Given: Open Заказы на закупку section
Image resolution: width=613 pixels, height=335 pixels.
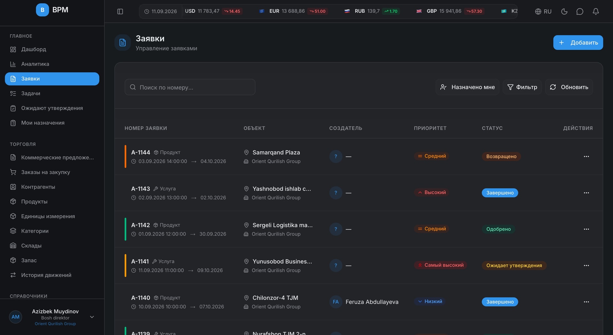Looking at the screenshot, I should pyautogui.click(x=52, y=172).
